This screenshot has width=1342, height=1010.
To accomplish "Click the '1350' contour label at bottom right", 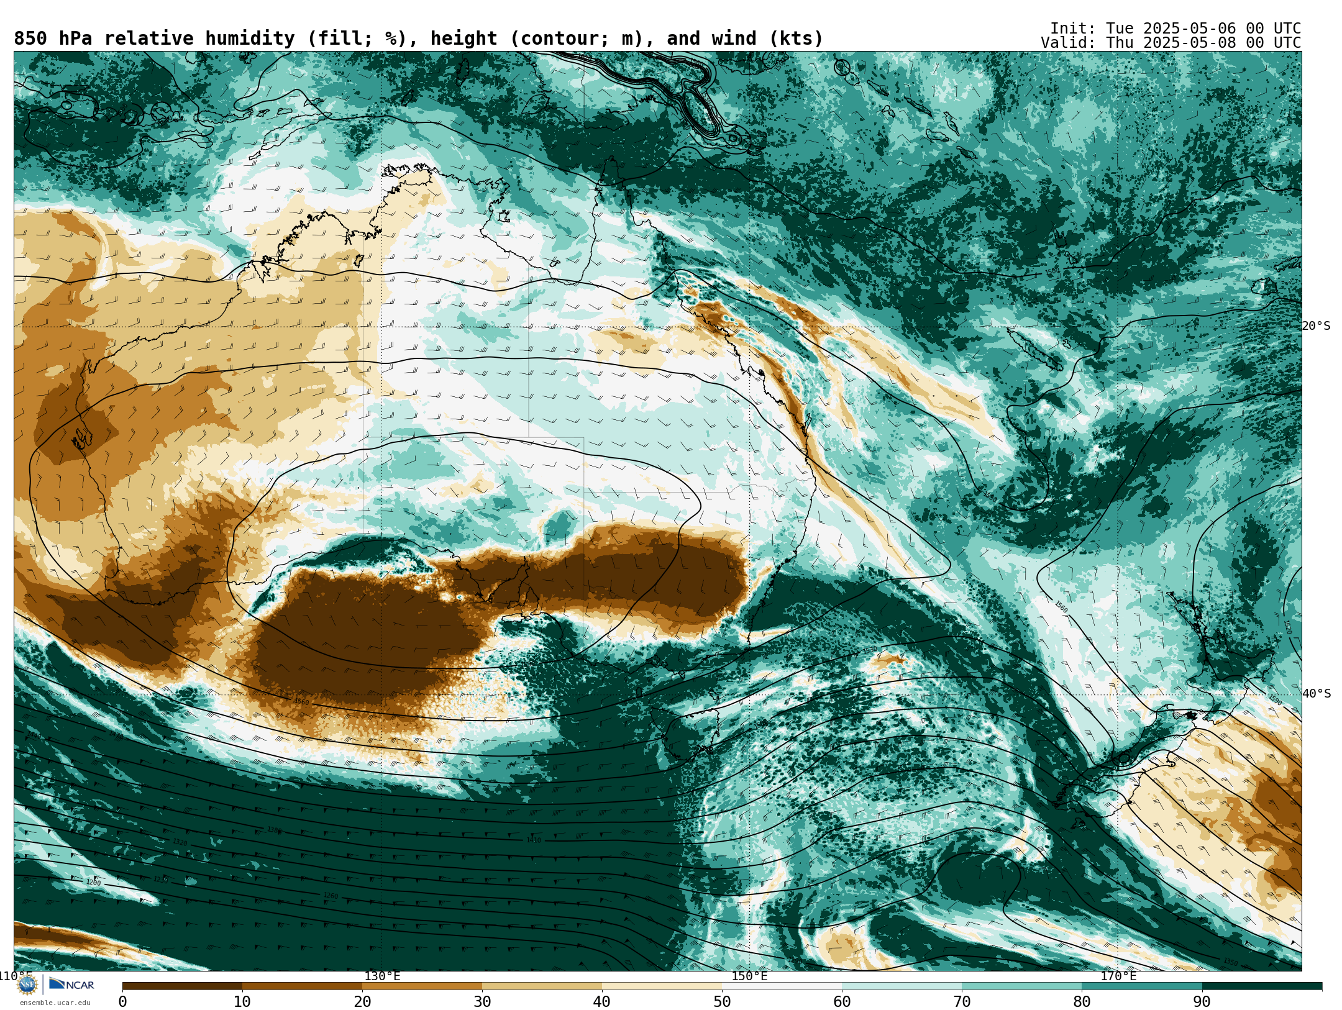I will (x=1230, y=962).
